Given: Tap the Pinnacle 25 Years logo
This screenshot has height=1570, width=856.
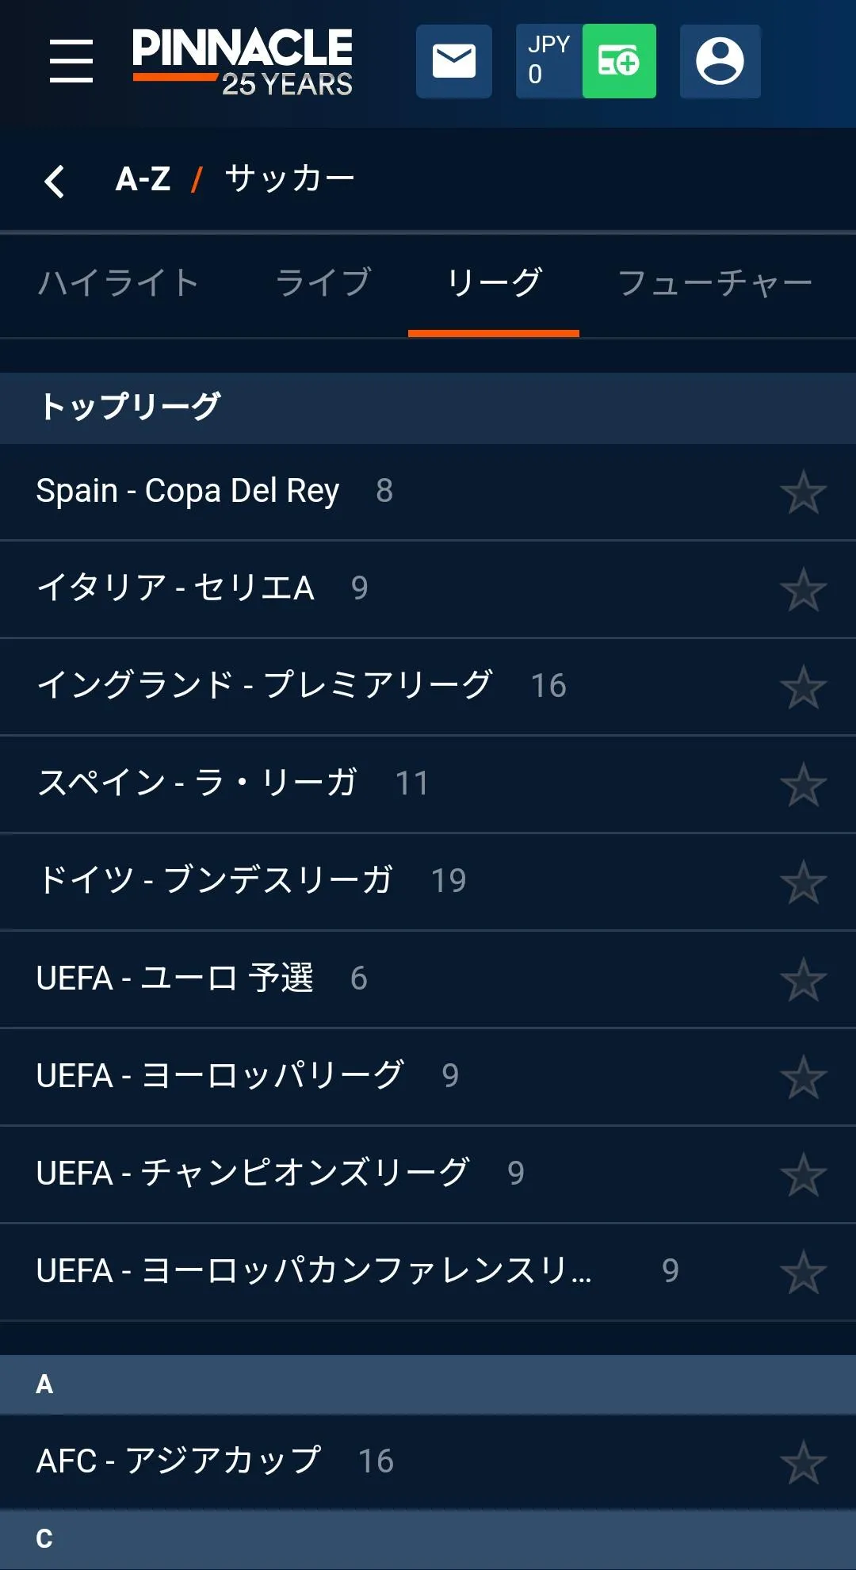Looking at the screenshot, I should click(x=243, y=61).
